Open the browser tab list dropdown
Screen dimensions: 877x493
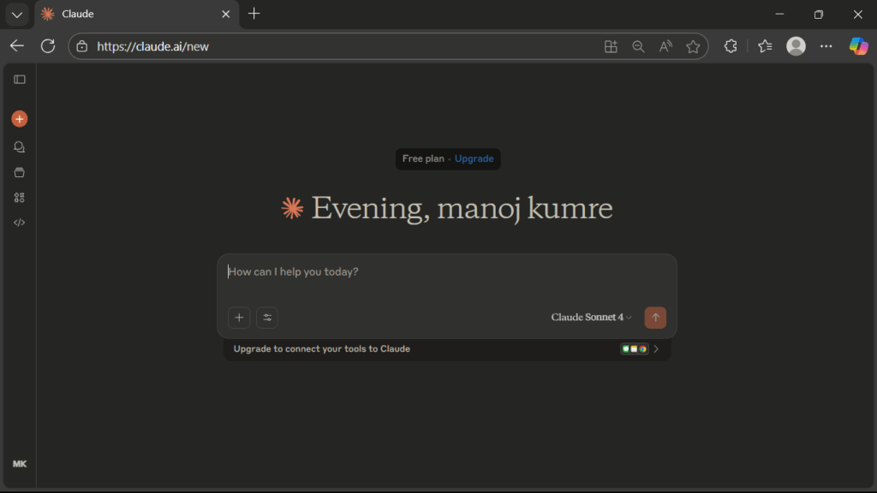[x=17, y=15]
